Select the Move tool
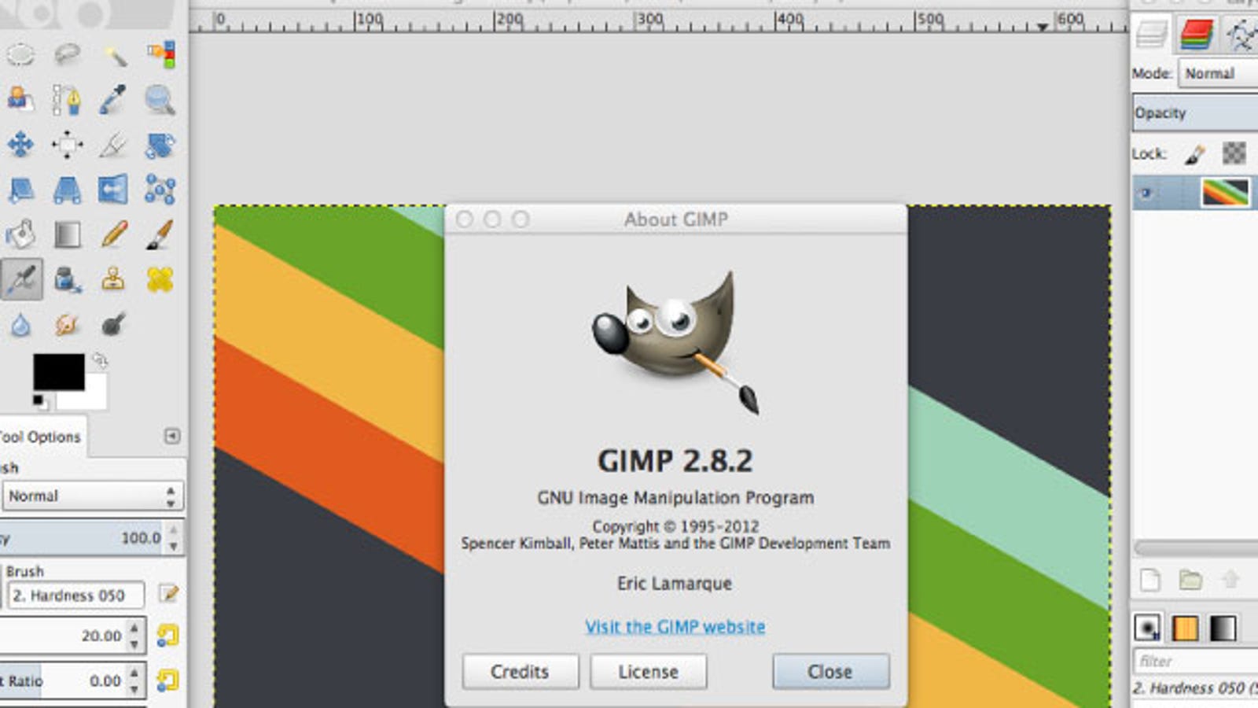The height and width of the screenshot is (708, 1258). (x=20, y=145)
